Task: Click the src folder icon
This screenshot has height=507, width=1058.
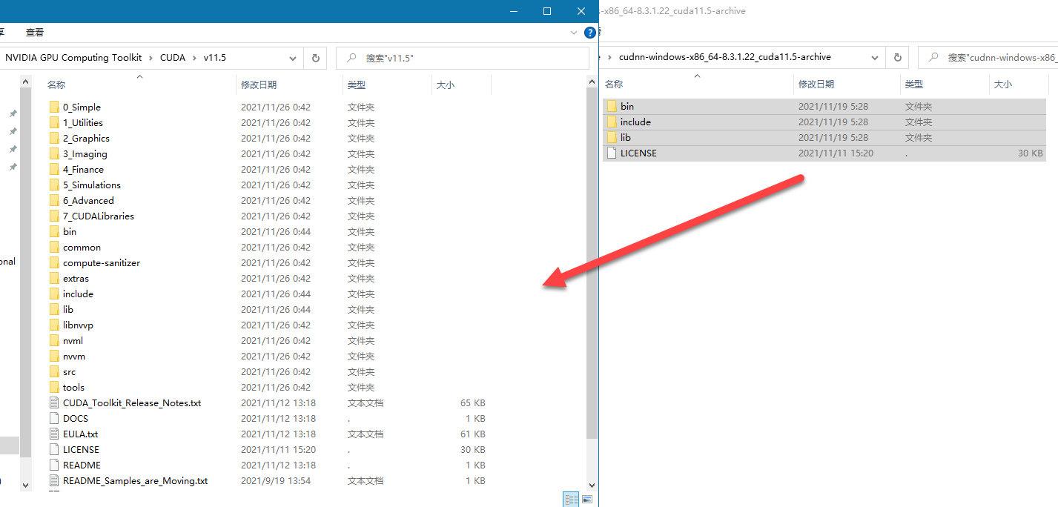Action: (x=53, y=371)
